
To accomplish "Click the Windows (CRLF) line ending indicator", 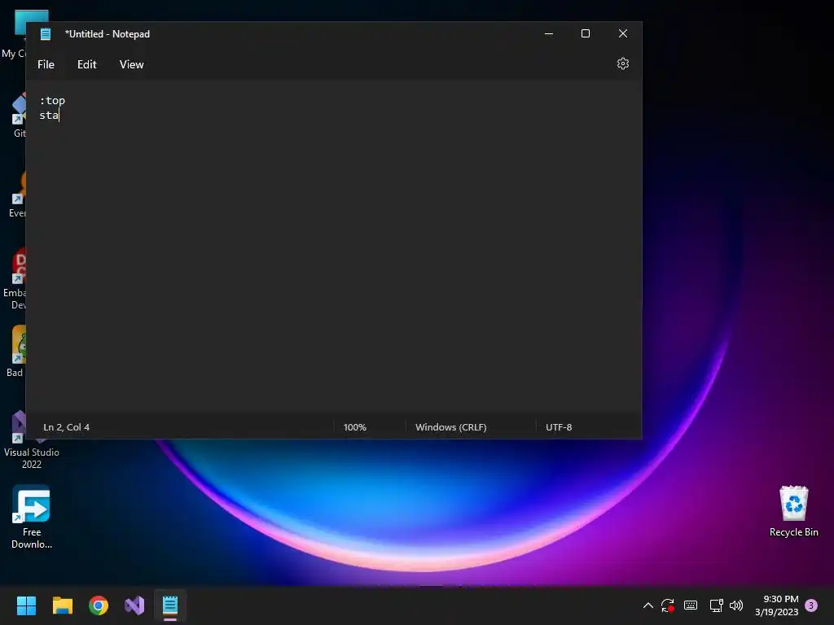I will (x=450, y=427).
